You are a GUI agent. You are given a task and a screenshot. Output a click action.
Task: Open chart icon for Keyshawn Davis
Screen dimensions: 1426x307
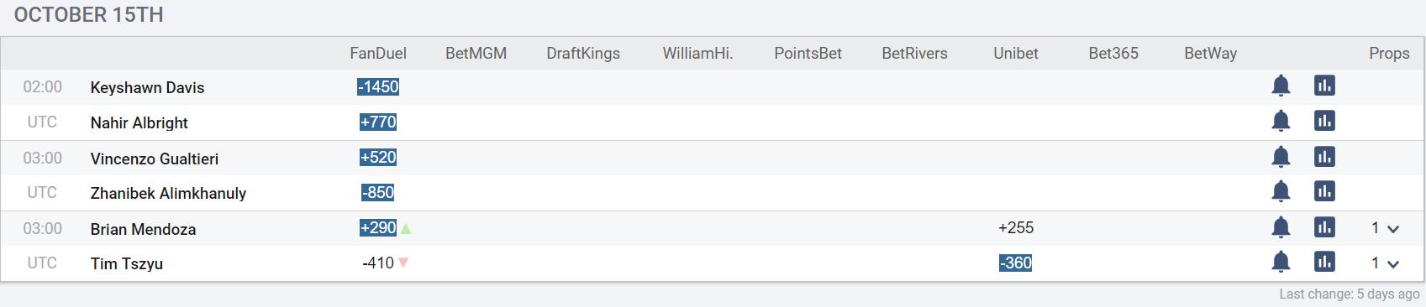tap(1324, 86)
